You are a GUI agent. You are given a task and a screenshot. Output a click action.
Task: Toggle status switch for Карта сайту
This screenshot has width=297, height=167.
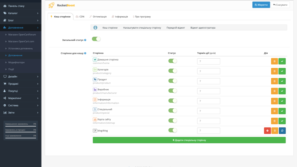(x=173, y=121)
